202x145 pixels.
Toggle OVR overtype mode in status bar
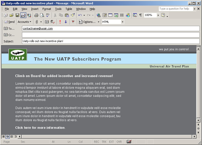pos(119,142)
